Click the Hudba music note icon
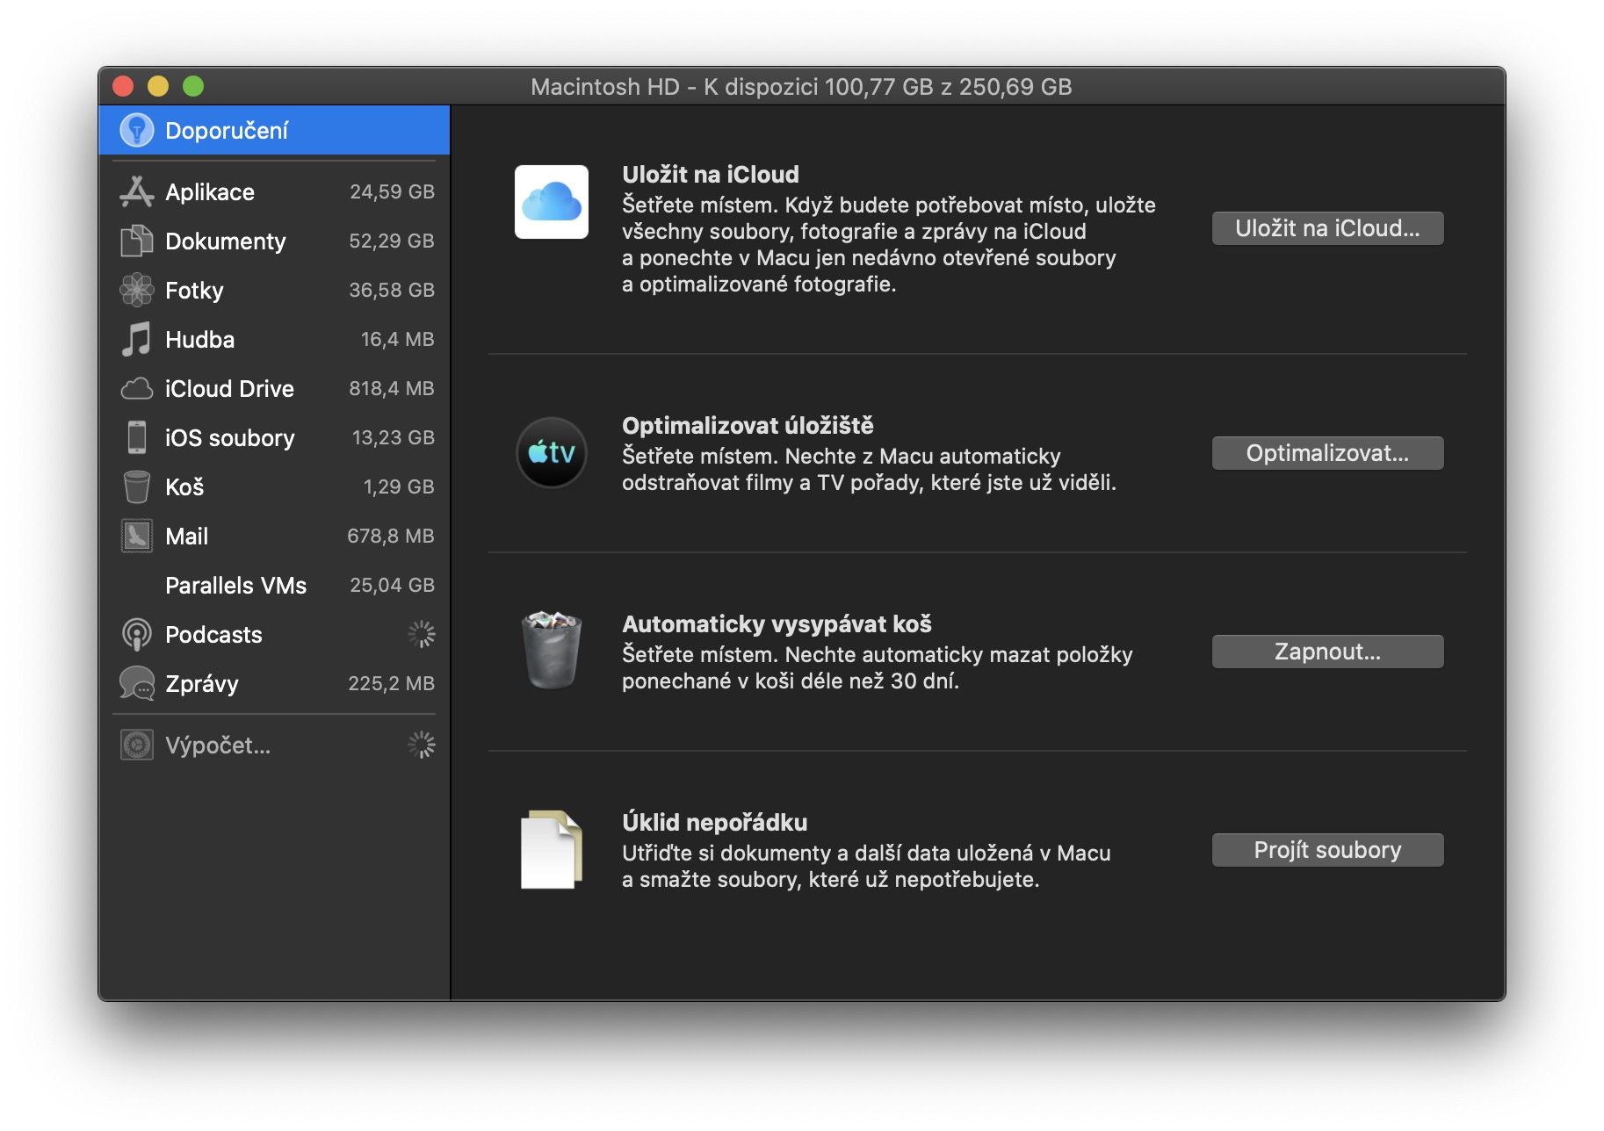Viewport: 1604px width, 1131px height. [x=136, y=339]
